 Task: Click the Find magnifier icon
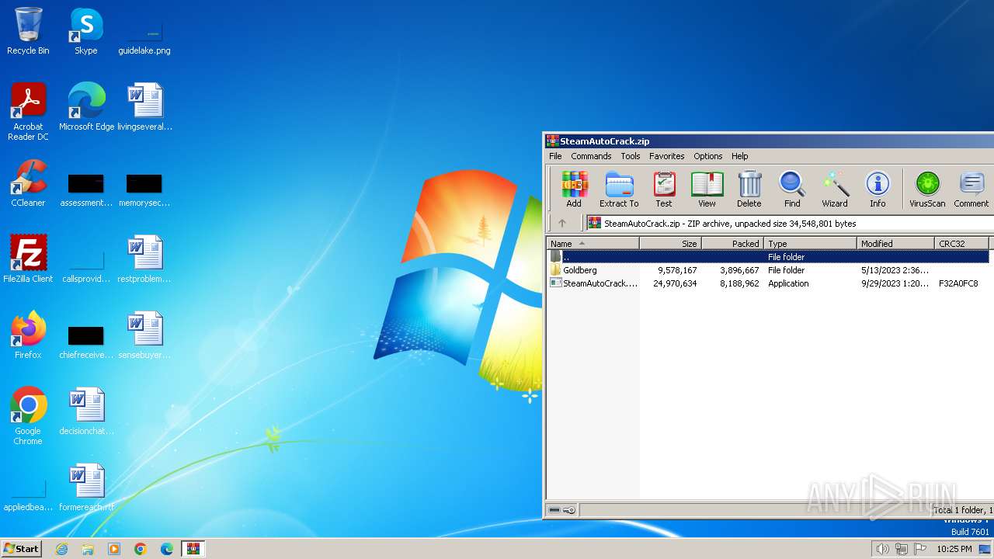792,189
